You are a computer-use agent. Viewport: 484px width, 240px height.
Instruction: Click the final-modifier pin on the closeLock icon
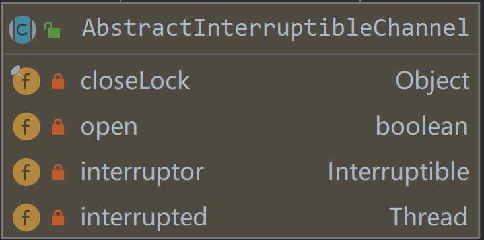pos(16,71)
